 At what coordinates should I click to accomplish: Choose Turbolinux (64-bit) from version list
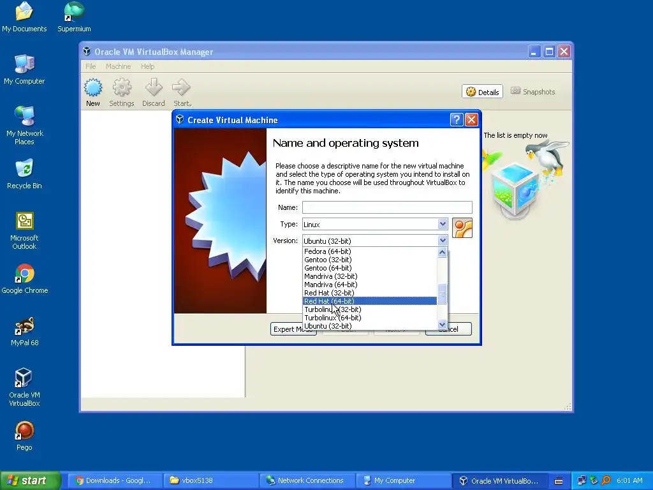[x=369, y=318]
